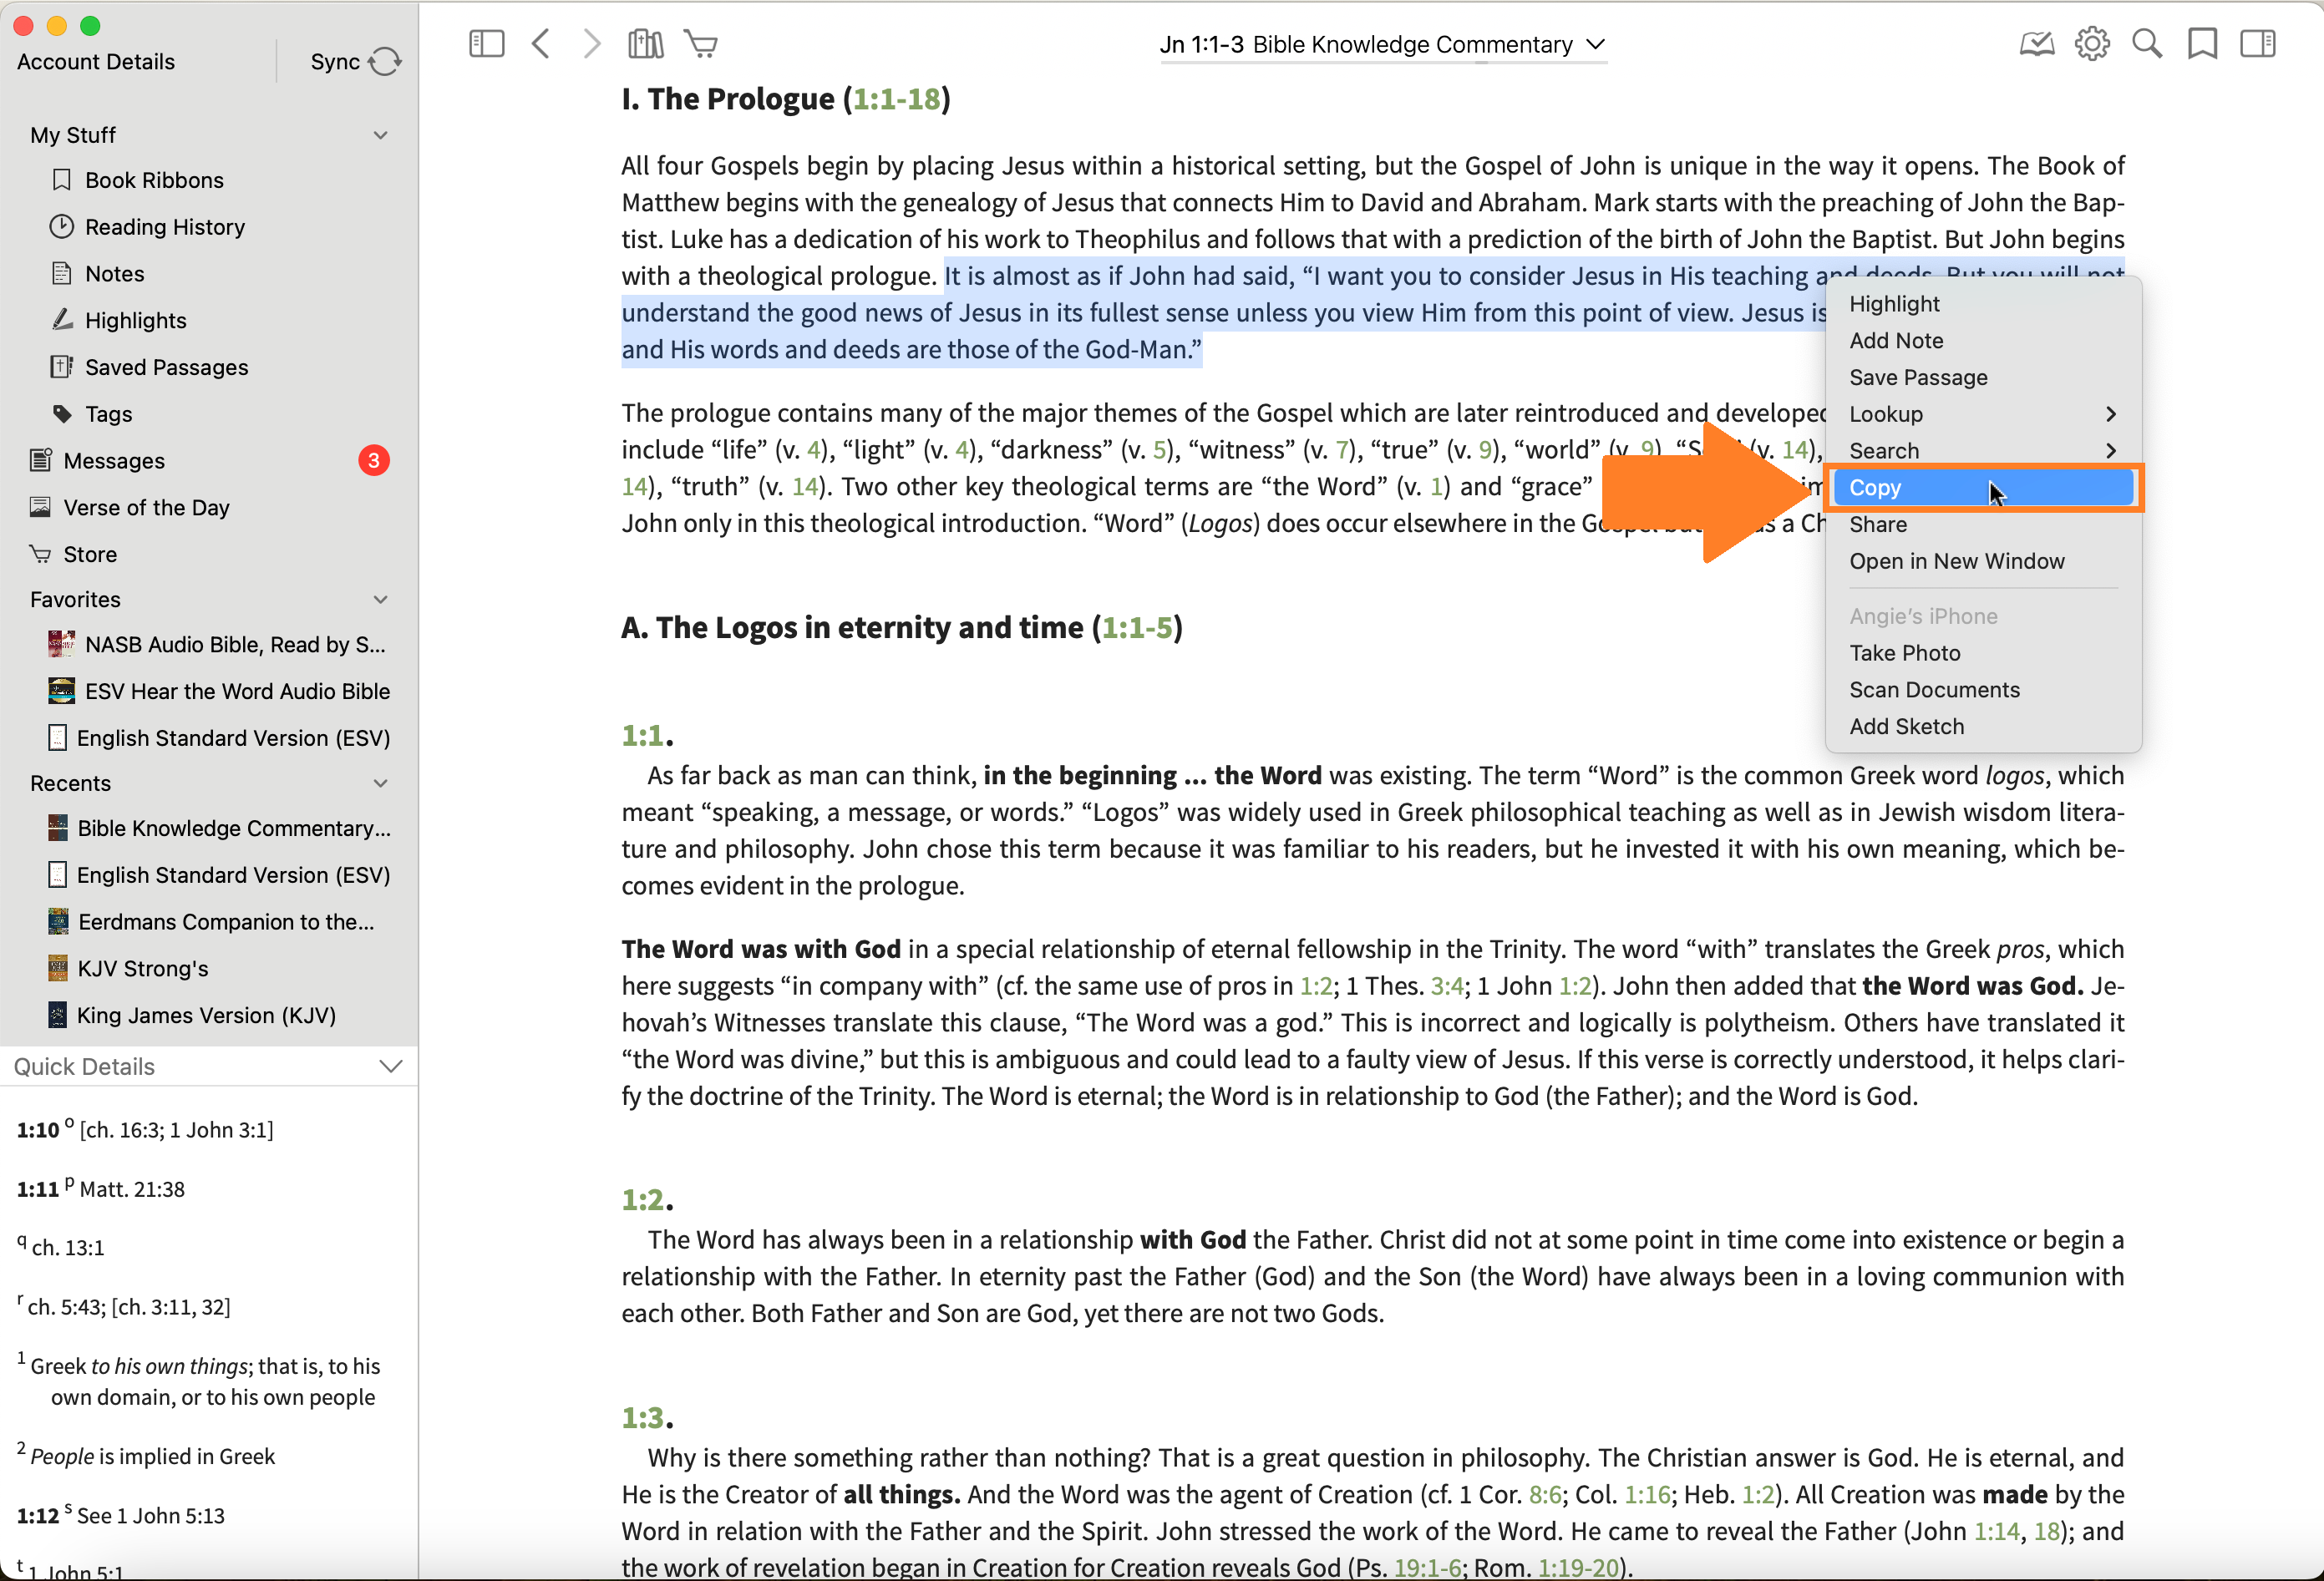Open ESV Hear the Word Audio Bible
The width and height of the screenshot is (2324, 1581).
click(x=237, y=692)
